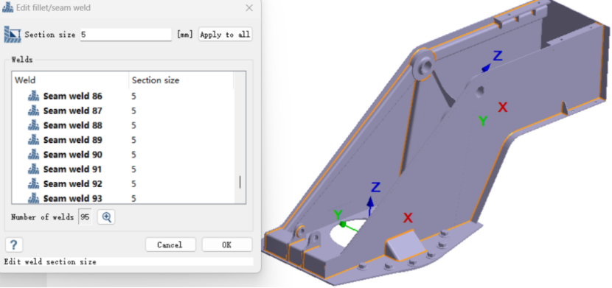Open help with the question mark icon
This screenshot has width=612, height=288.
pos(14,245)
